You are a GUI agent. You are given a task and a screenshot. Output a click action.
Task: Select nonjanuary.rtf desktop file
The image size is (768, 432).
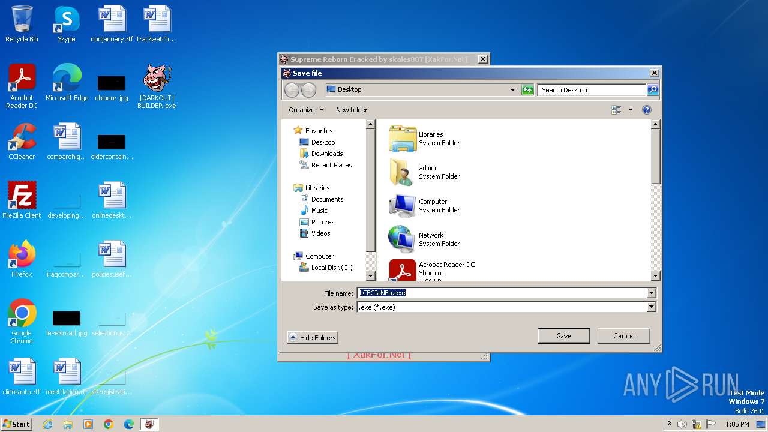(112, 24)
